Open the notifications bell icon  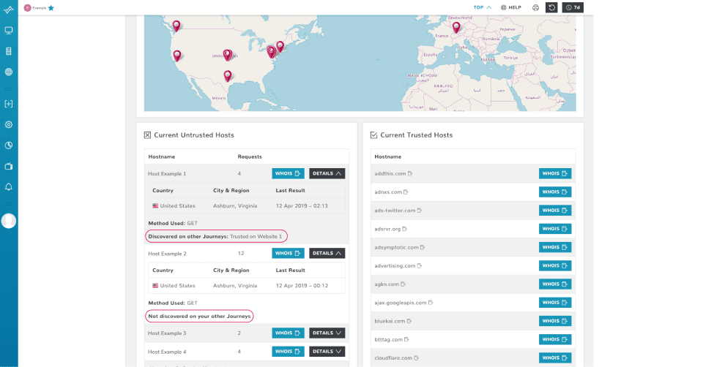(x=9, y=187)
